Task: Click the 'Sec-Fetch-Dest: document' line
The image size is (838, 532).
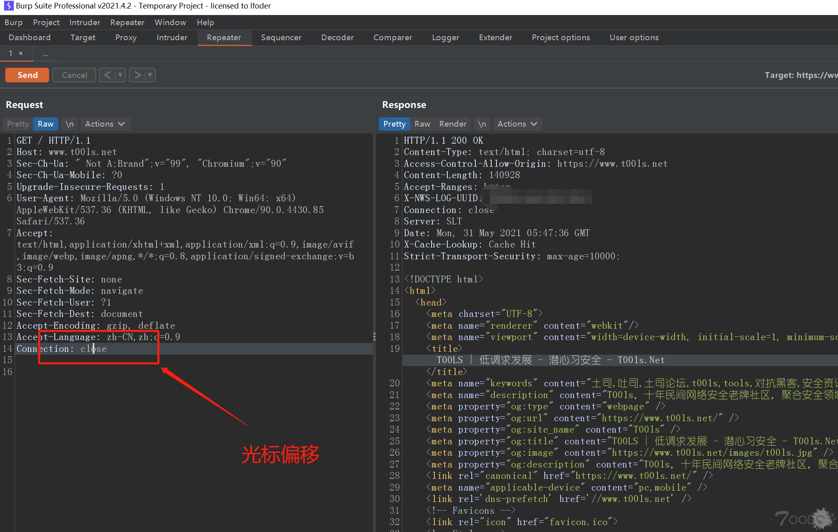Action: pos(80,314)
